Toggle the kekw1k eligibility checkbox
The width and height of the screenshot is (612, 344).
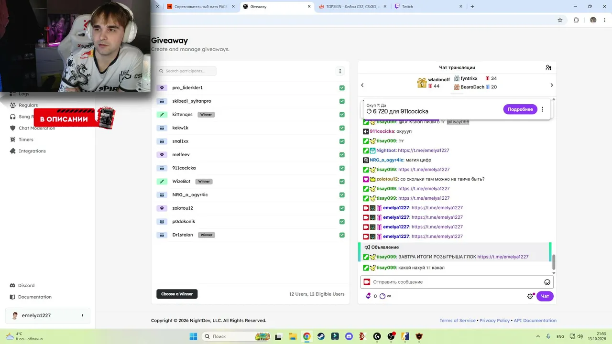(x=342, y=128)
